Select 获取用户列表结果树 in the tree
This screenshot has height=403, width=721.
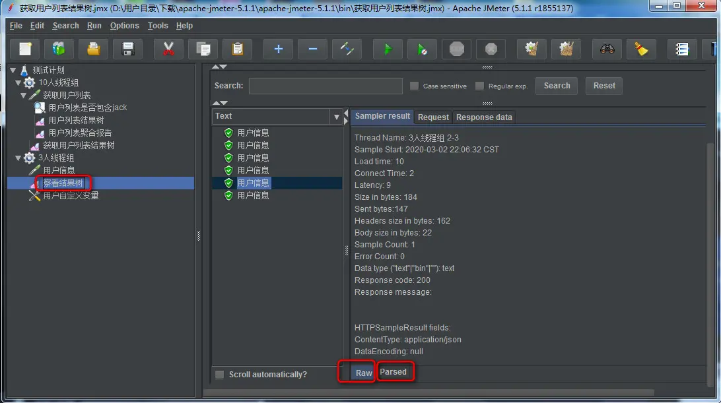pos(79,145)
